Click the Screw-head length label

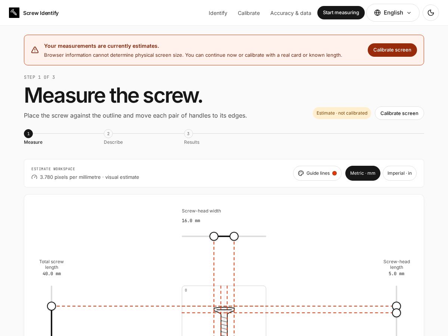(396, 264)
